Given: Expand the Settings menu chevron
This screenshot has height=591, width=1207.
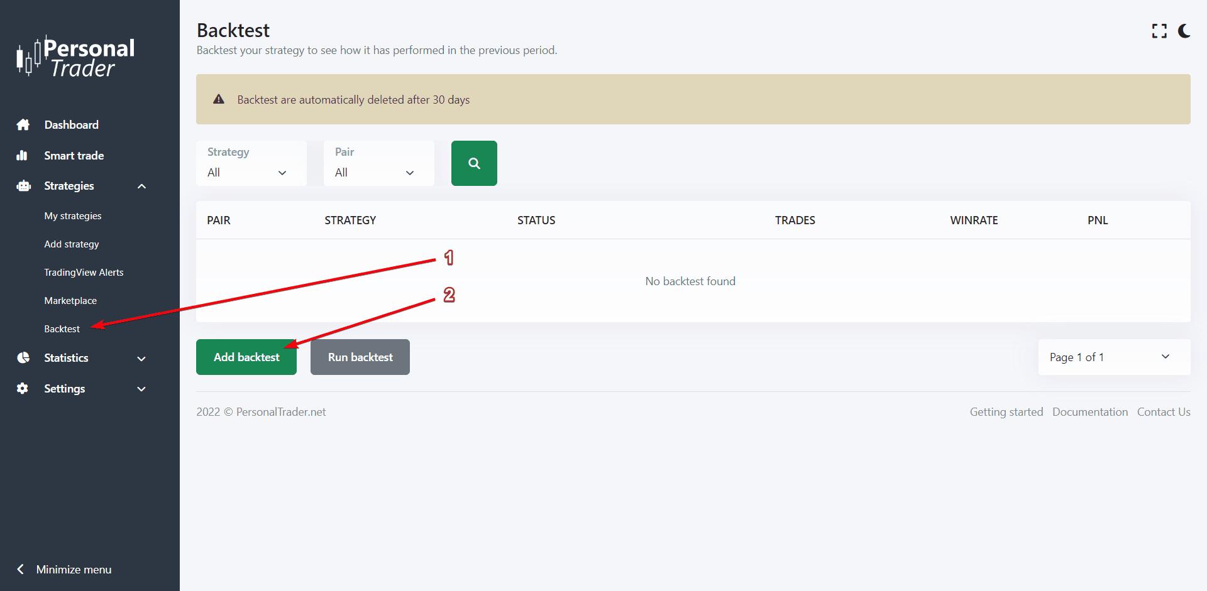Looking at the screenshot, I should [x=141, y=389].
